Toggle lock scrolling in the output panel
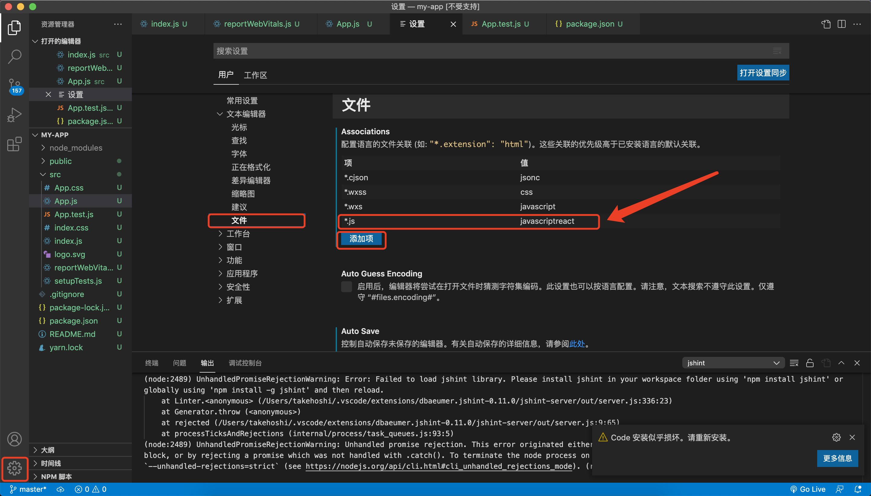 tap(810, 362)
